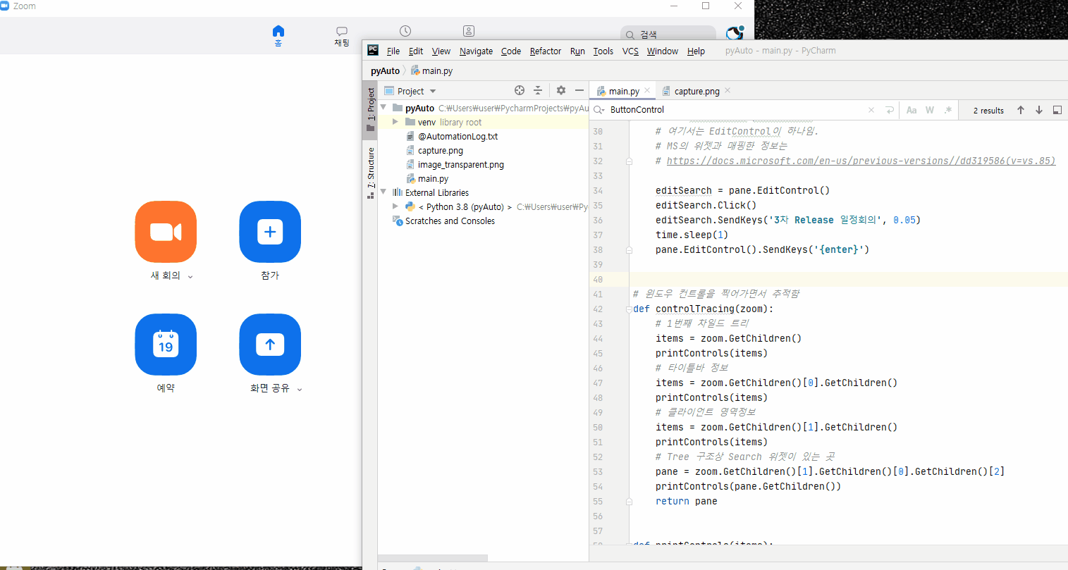Hide the Project panel with the minus icon

579,90
